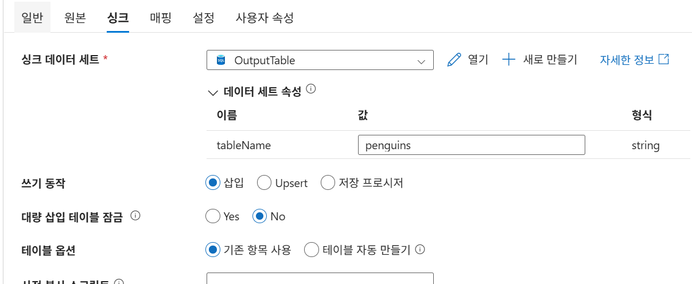
Task: Click the external link icon beside 자세한 정보
Action: 664,59
